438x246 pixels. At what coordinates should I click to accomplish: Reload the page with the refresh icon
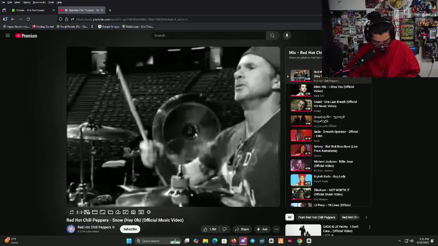coord(28,19)
